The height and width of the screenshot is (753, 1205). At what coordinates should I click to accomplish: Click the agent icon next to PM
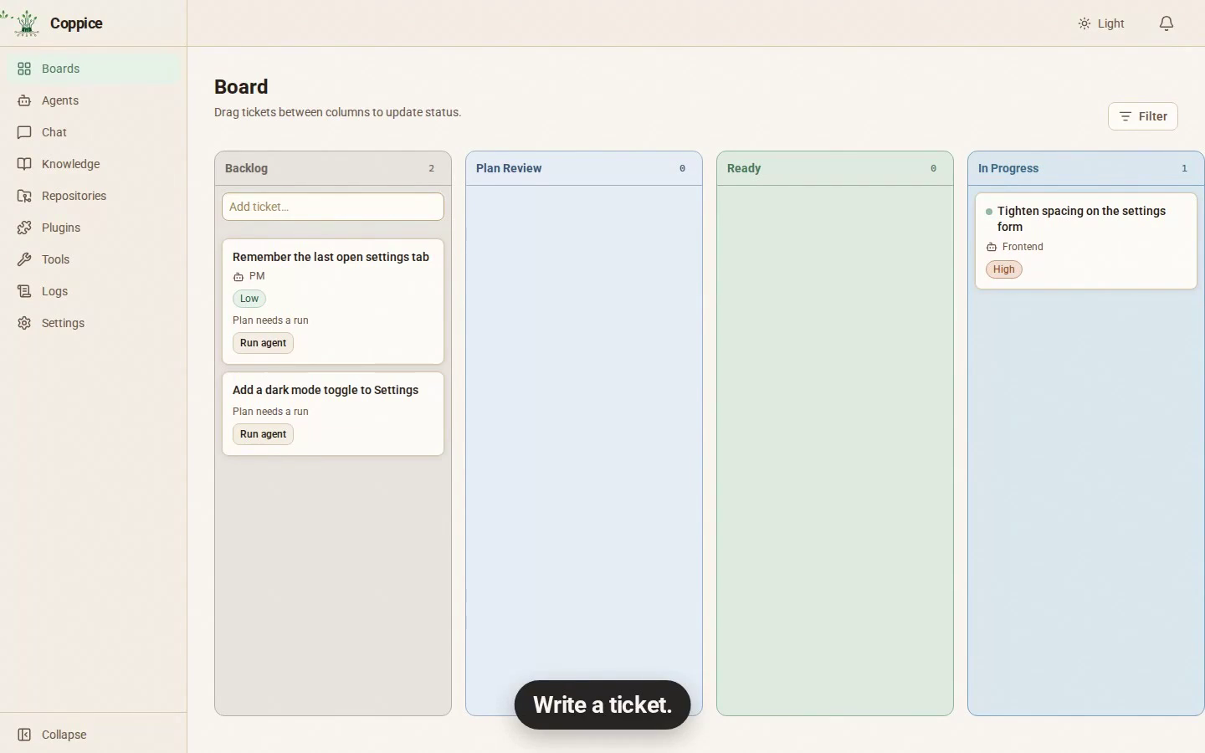[x=238, y=277]
